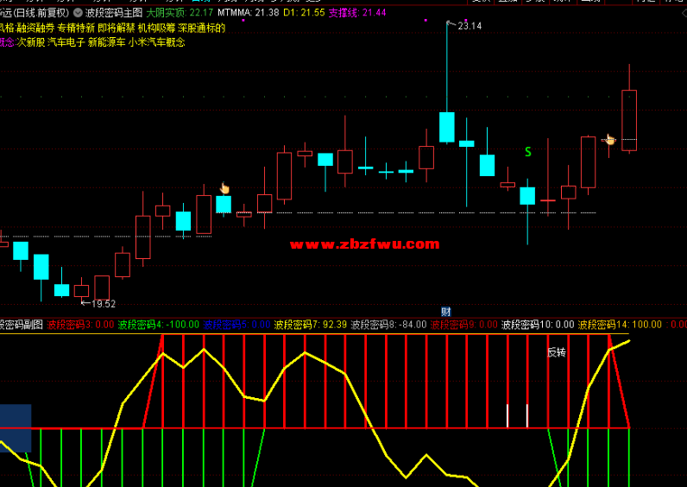The image size is (687, 487).
Task: Click the 专精特新 style tag
Action: point(76,28)
